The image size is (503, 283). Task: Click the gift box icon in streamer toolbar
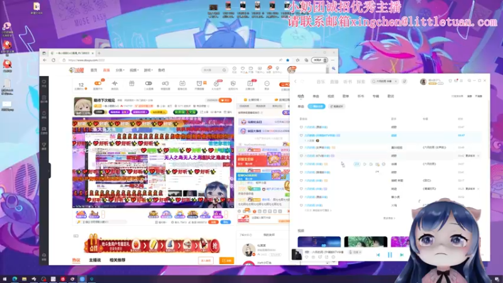(x=131, y=84)
